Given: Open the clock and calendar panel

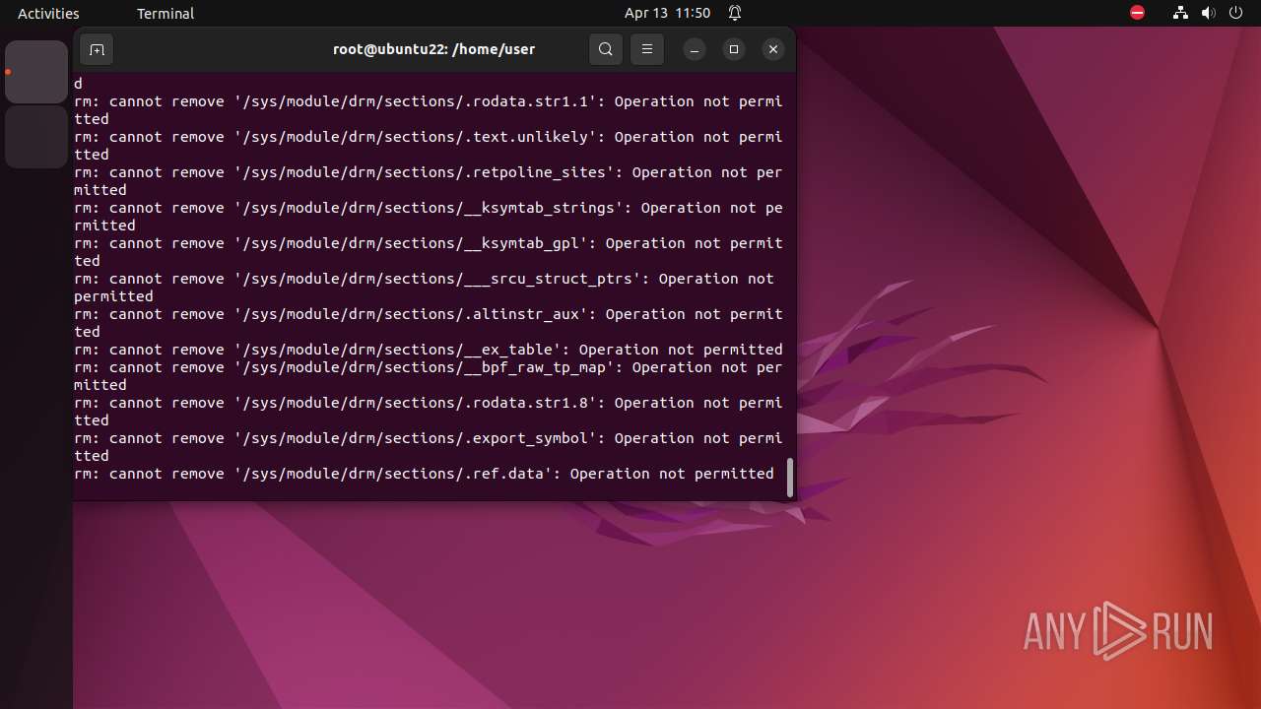Looking at the screenshot, I should [667, 13].
